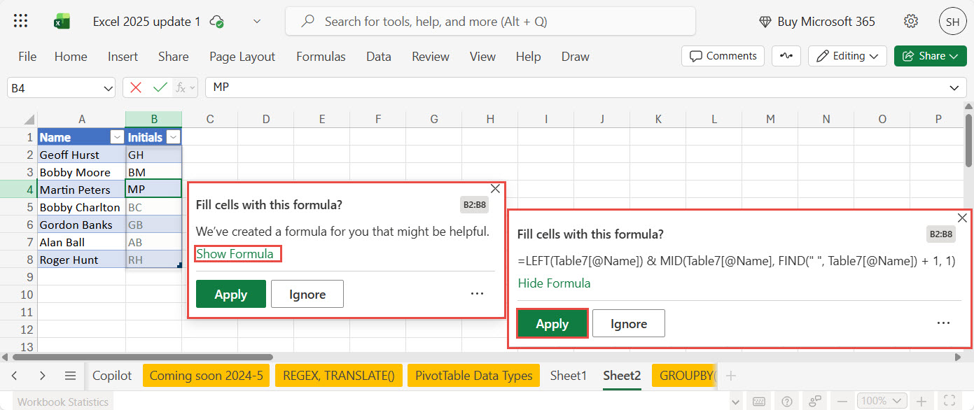974x410 pixels.
Task: Switch to the Sheet1 tab
Action: [x=568, y=376]
